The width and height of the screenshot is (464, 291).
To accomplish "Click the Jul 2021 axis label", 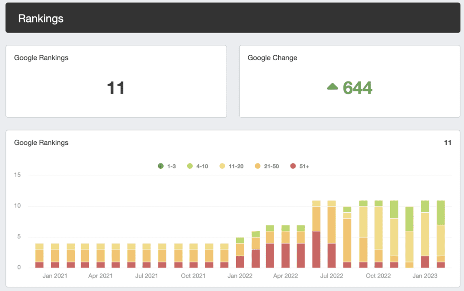I will pos(146,276).
